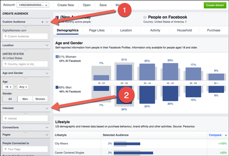229x156 pixels.
Task: Click the men's 65 + bar
Action: point(216,89)
